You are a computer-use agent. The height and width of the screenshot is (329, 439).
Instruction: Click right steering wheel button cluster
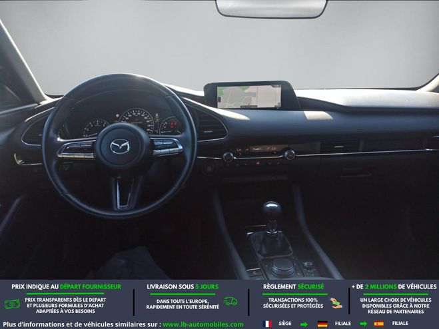pos(167,147)
